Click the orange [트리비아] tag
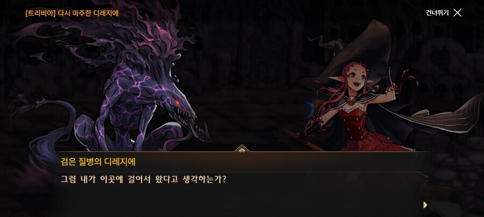 pos(41,13)
